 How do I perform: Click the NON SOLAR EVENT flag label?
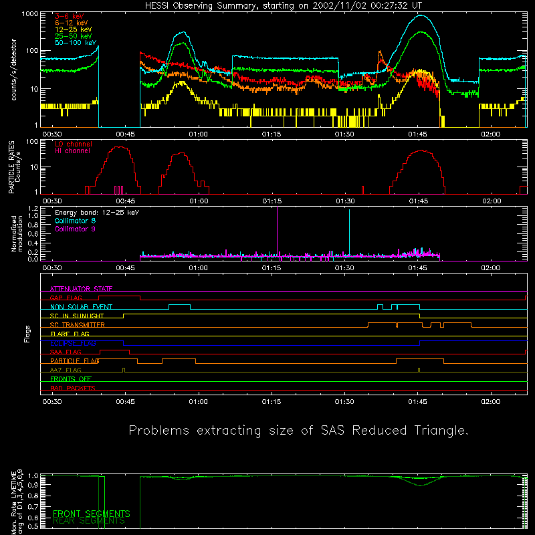pos(81,307)
